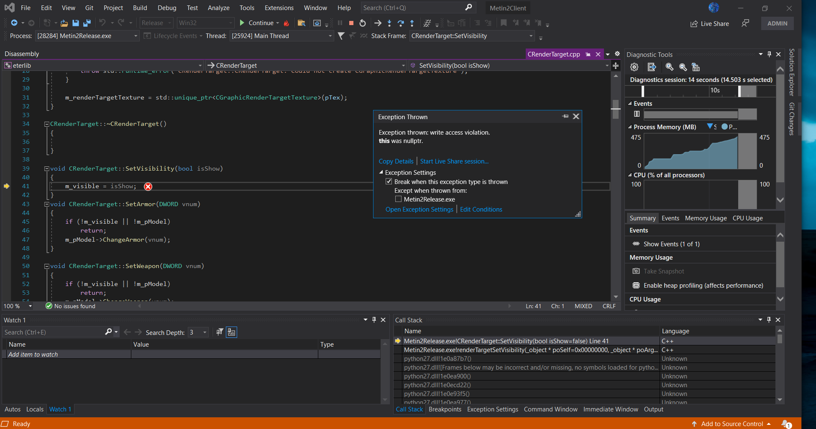Screen dimensions: 816x429
Task: Open the Analyze menu
Action: click(x=218, y=8)
